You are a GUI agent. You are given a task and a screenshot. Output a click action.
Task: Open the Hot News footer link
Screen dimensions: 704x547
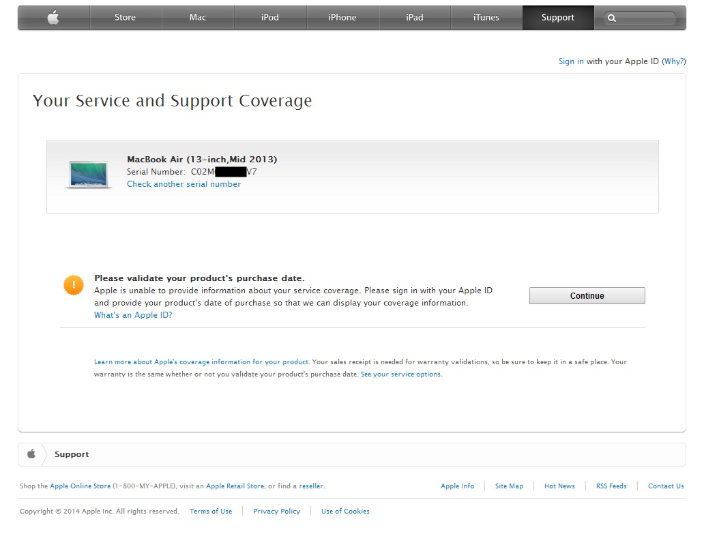(559, 486)
